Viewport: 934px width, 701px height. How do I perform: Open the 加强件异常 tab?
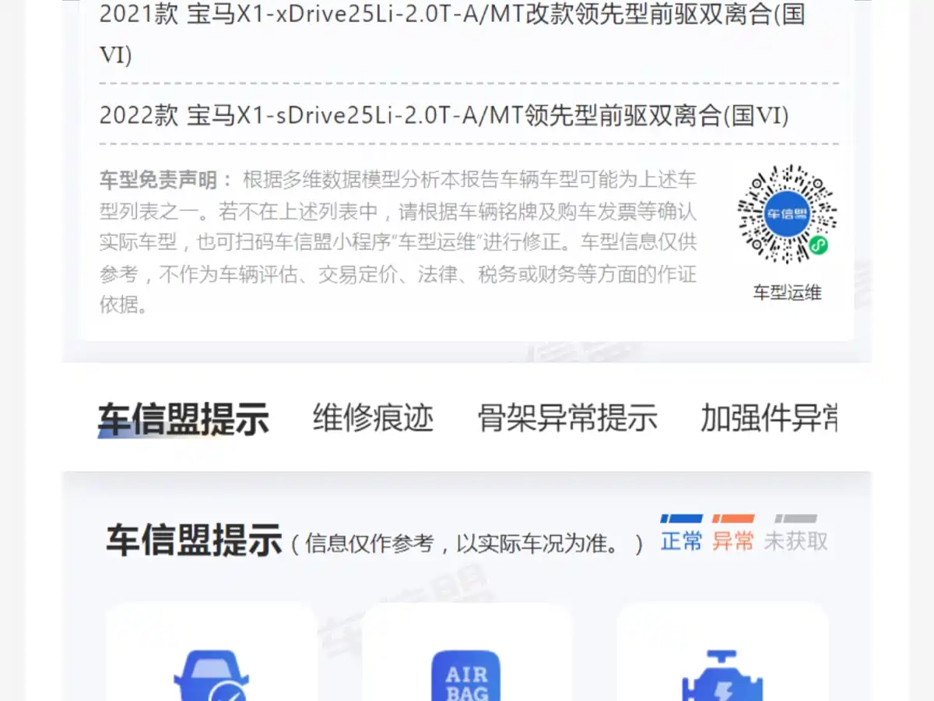pos(769,418)
